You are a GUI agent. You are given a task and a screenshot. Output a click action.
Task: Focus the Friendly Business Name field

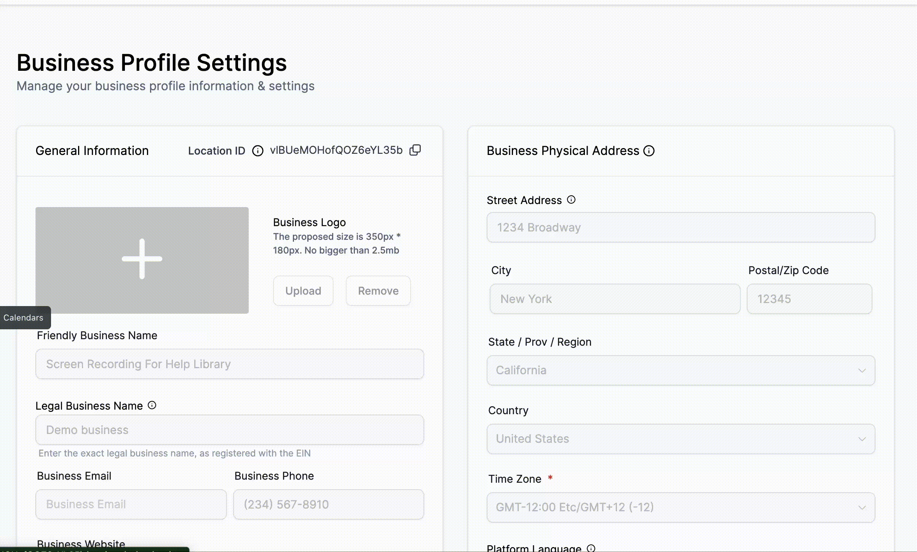230,364
